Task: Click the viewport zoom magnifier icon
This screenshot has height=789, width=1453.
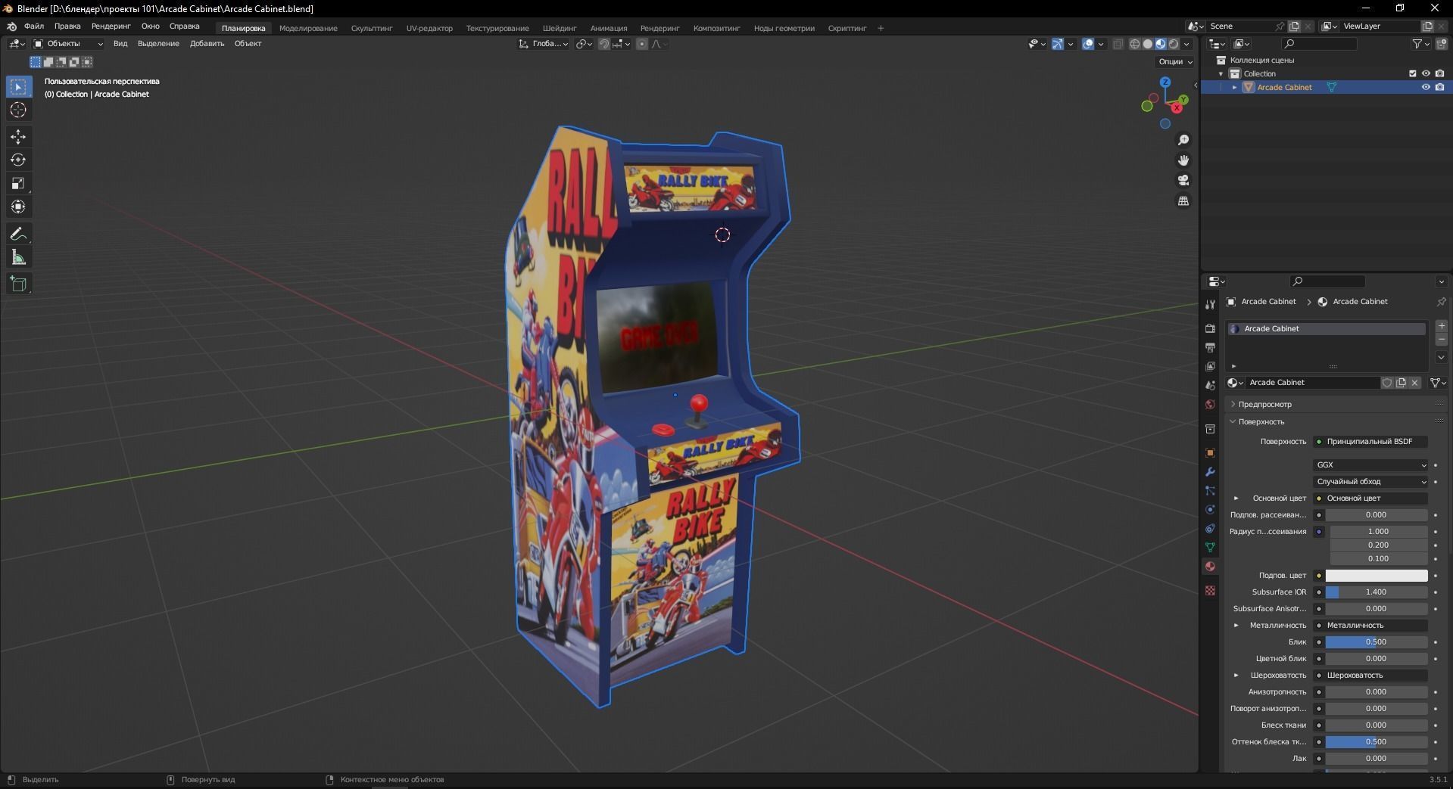Action: 1183,141
